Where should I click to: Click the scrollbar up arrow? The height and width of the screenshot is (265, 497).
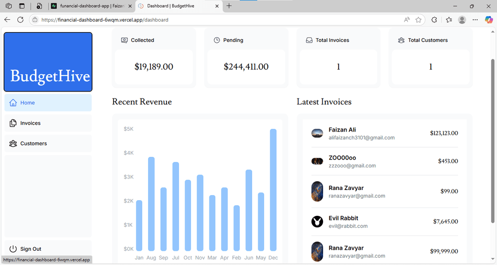492,31
